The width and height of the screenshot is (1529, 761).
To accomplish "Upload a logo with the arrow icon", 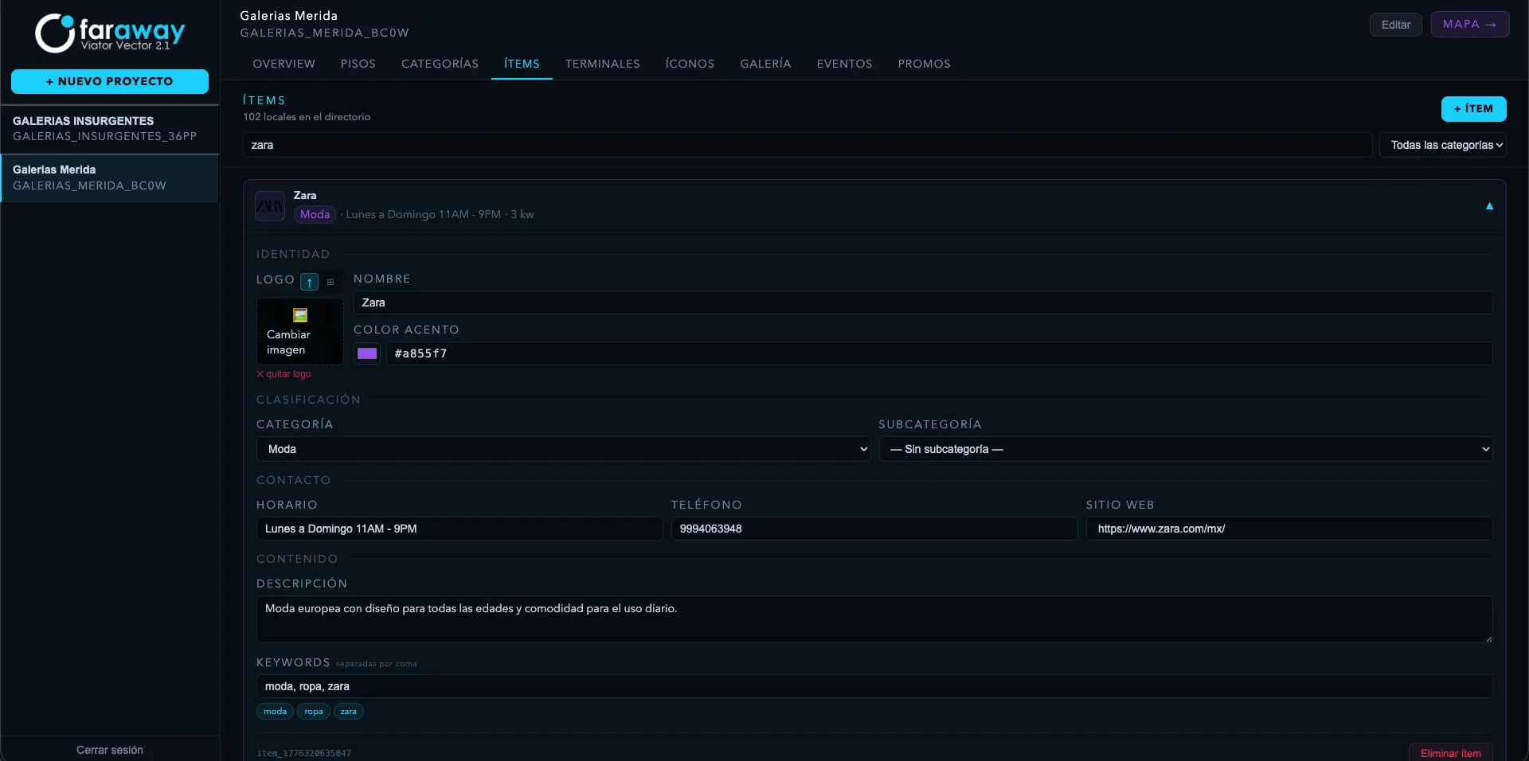I will 309,282.
